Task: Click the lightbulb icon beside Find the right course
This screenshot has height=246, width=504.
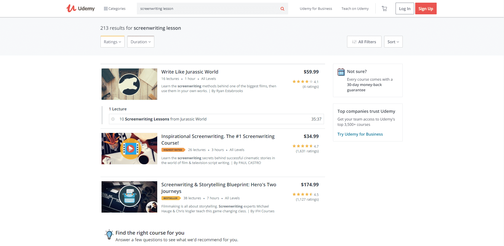Action: [x=109, y=235]
